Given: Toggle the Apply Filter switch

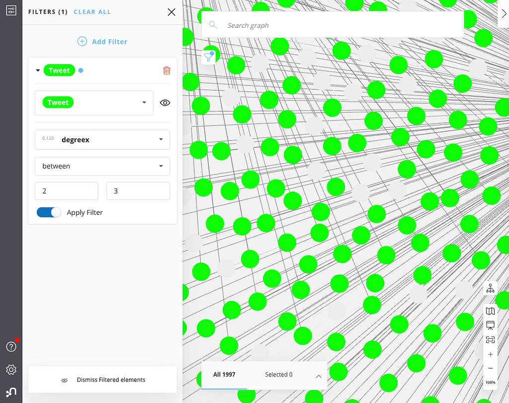Looking at the screenshot, I should tap(49, 212).
